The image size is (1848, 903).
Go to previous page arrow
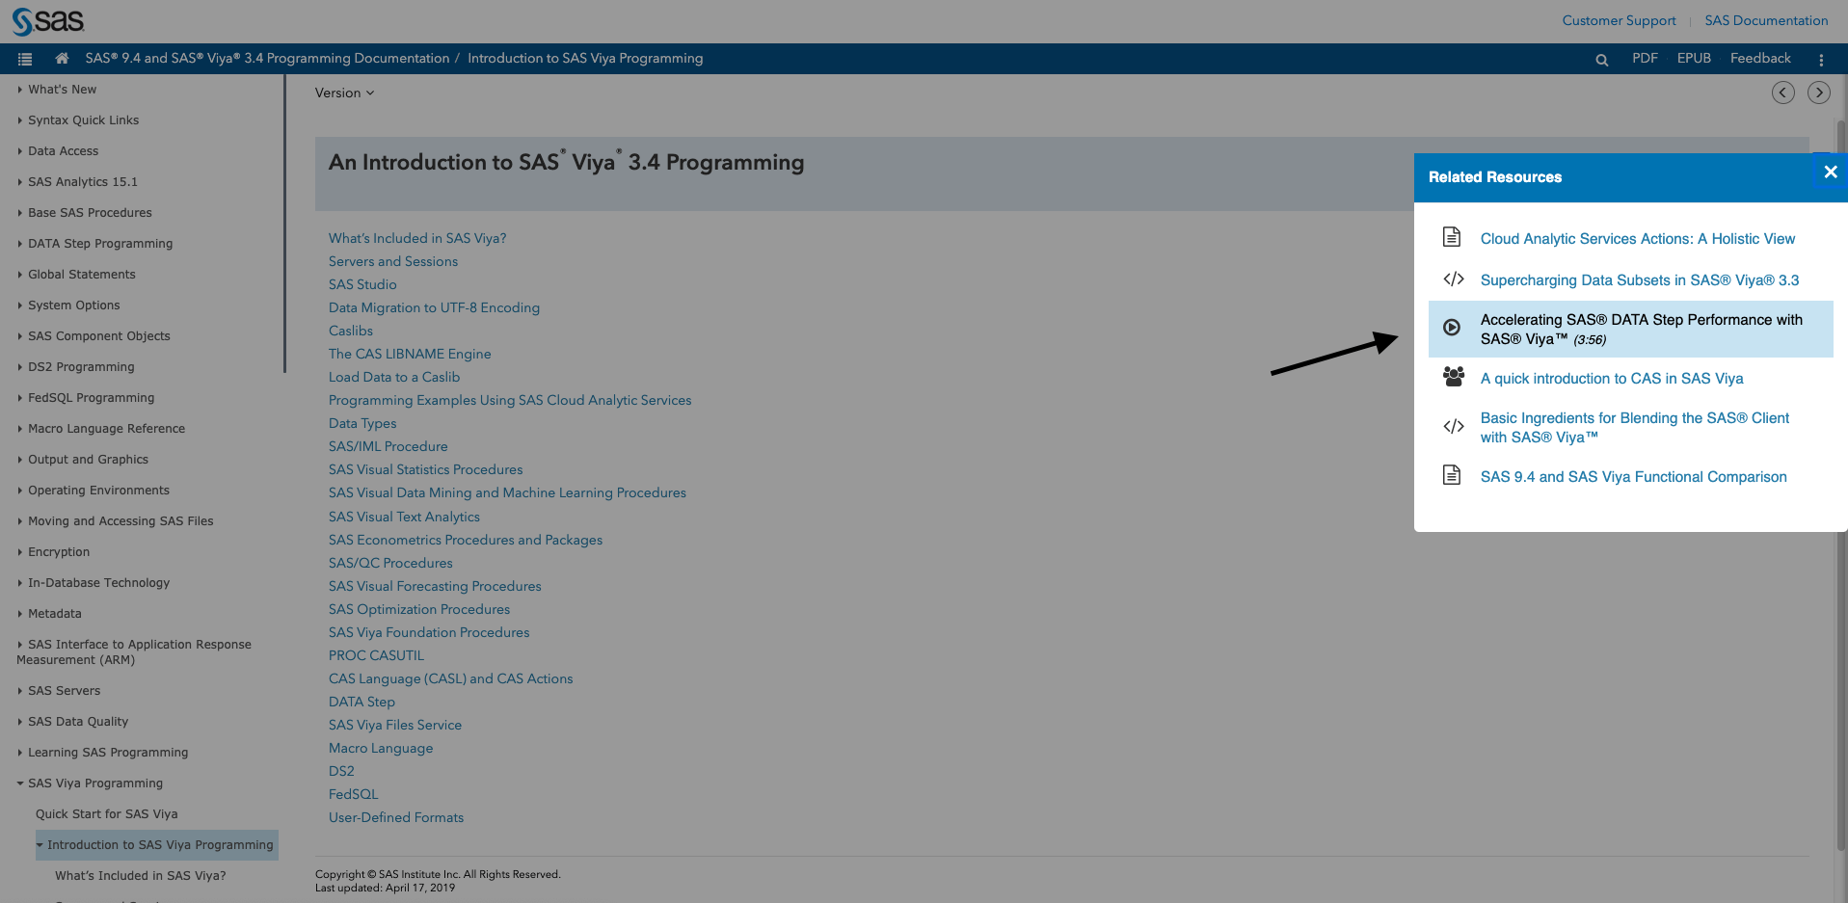coord(1783,93)
